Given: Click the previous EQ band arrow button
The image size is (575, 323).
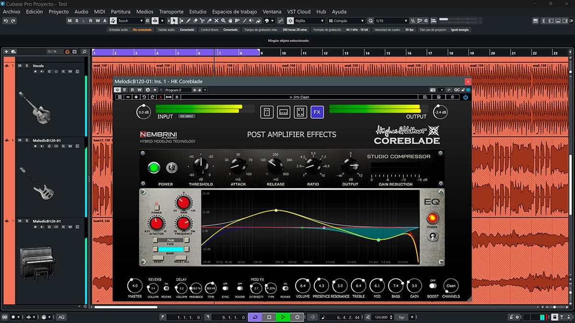Looking at the screenshot, I should [155, 249].
